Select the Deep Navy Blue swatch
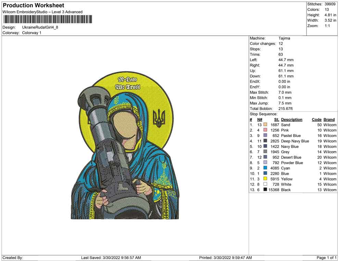Image resolution: width=339 pixels, height=261 pixels. [x=265, y=141]
